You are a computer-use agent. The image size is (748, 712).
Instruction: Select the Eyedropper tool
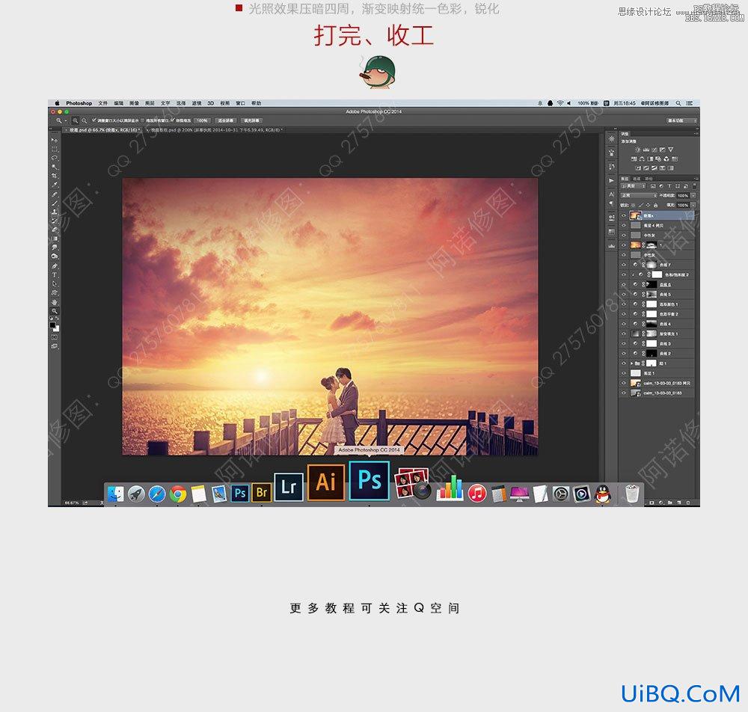click(55, 185)
